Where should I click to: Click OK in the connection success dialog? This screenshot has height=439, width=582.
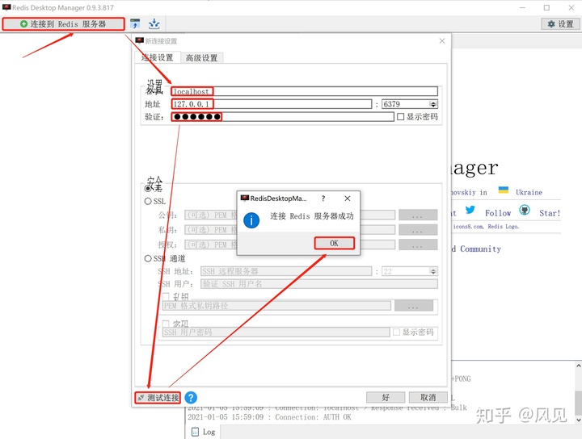[x=335, y=243]
